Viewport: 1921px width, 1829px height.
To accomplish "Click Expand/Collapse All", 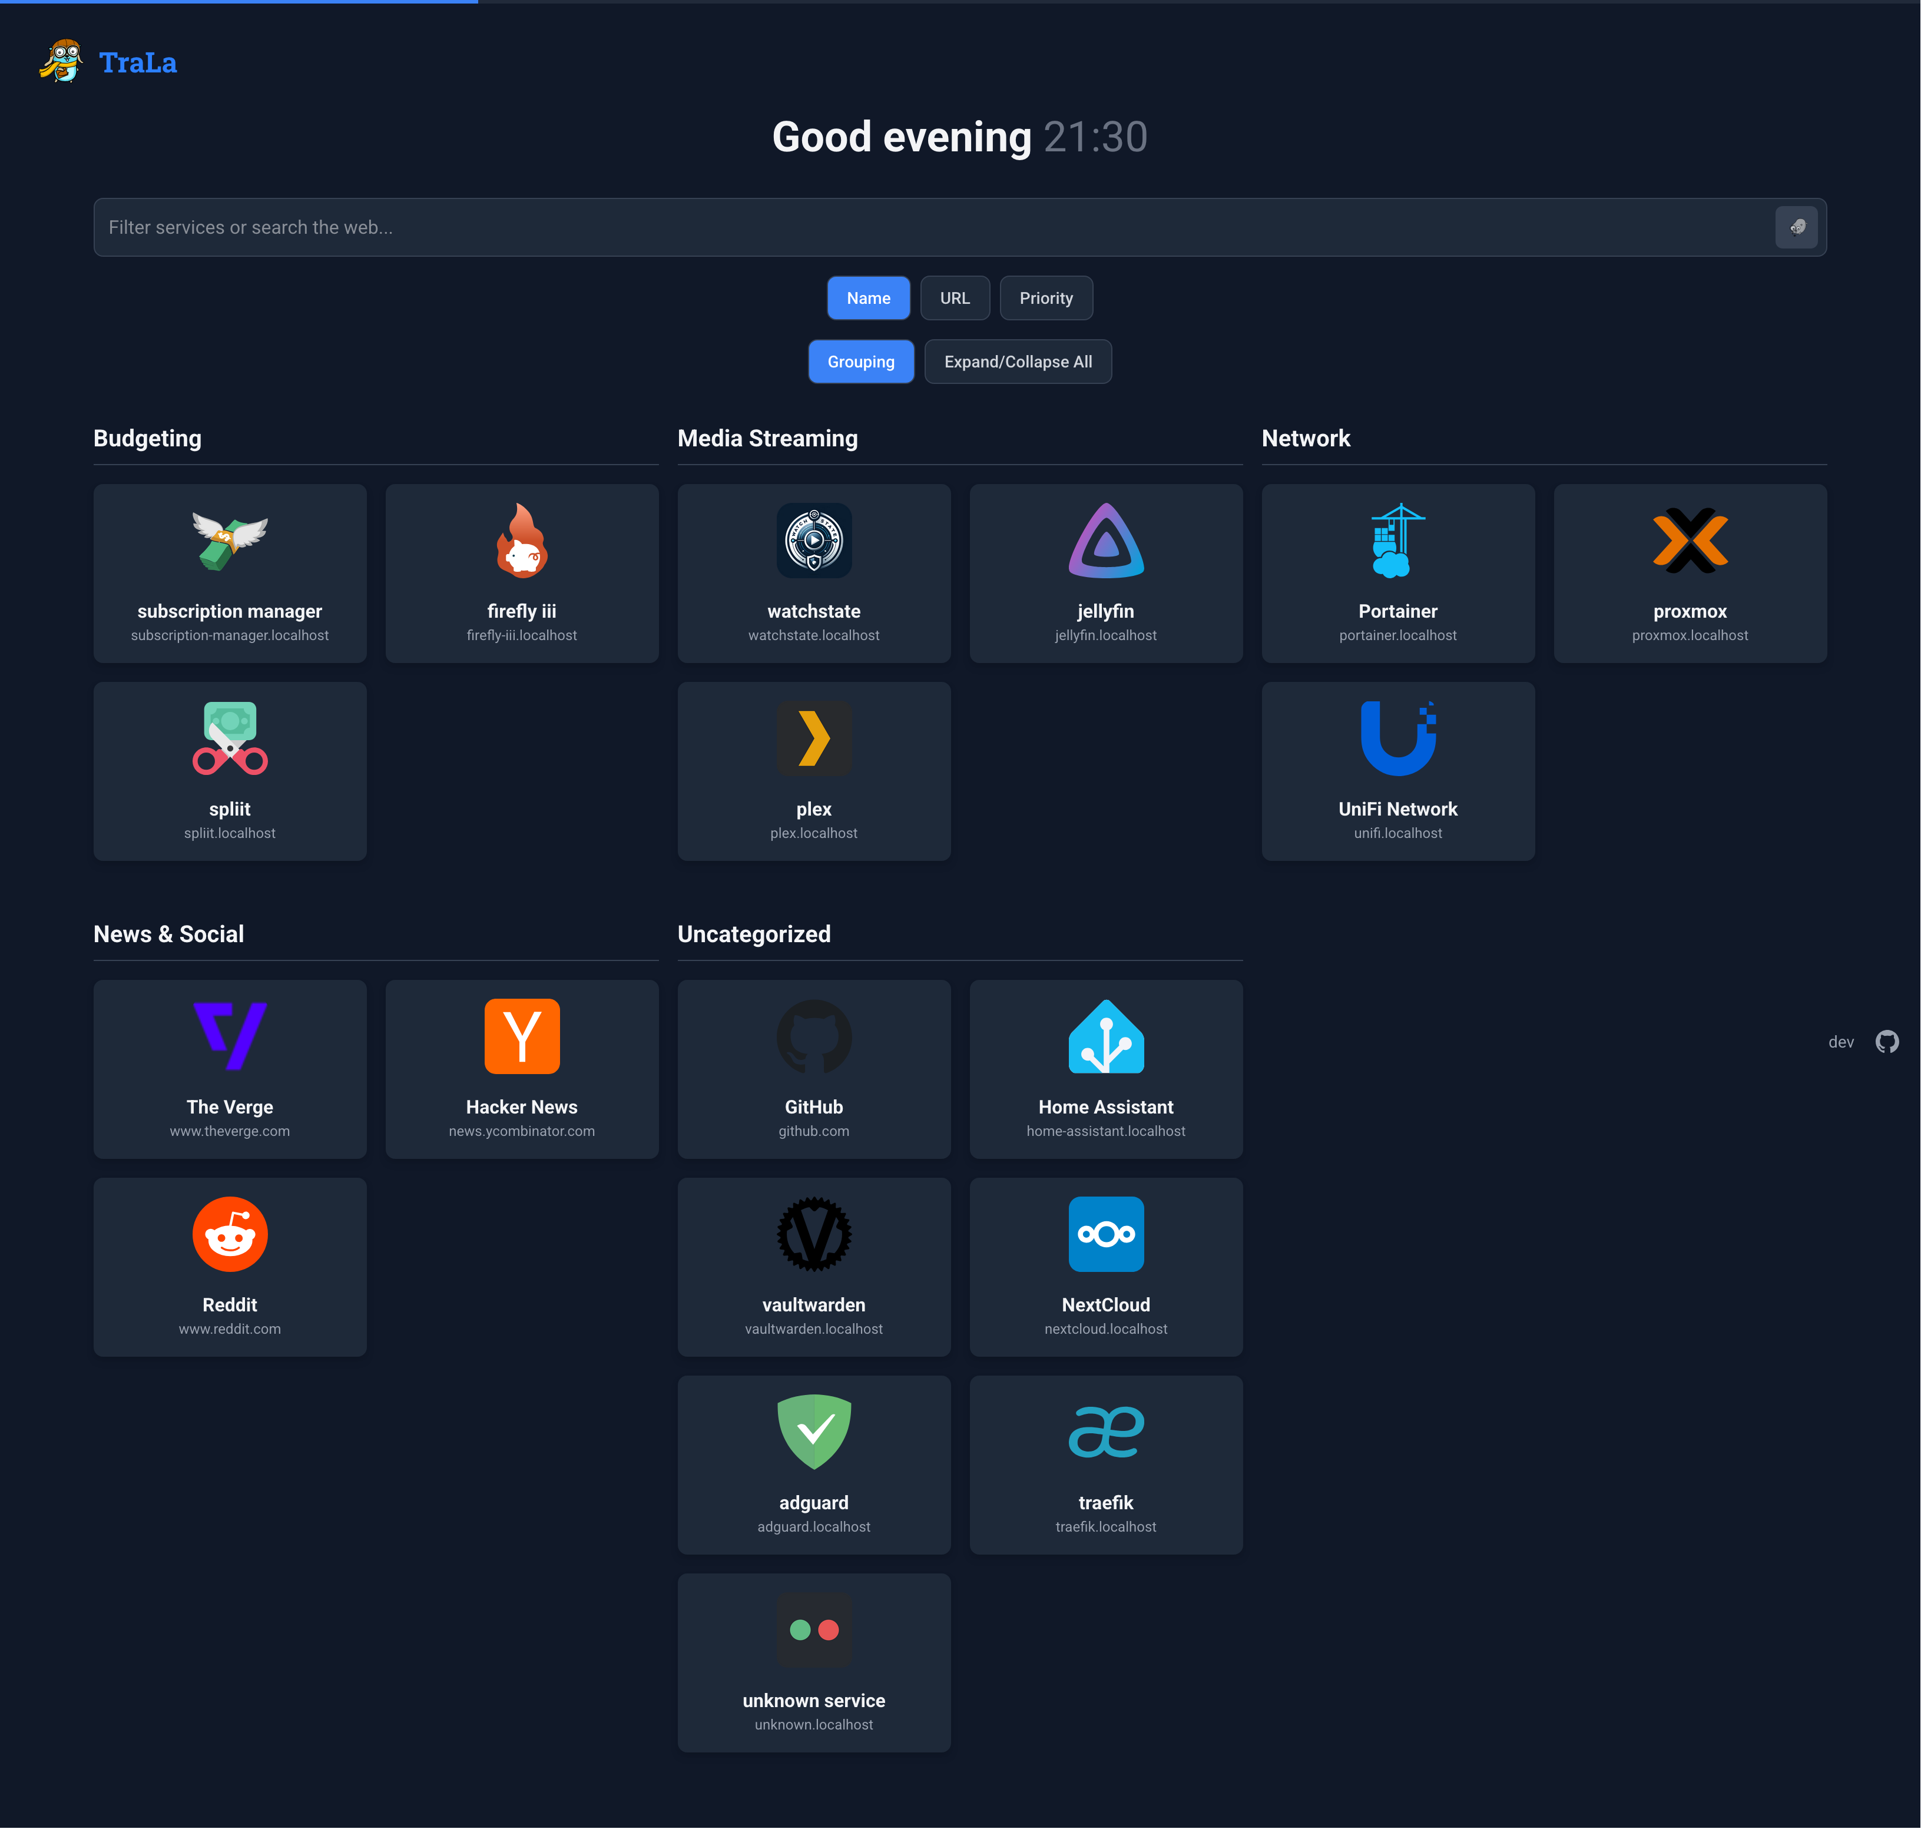I will click(x=1017, y=361).
